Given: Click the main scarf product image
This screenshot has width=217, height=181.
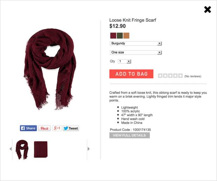Looking at the screenshot, I should pos(50,69).
